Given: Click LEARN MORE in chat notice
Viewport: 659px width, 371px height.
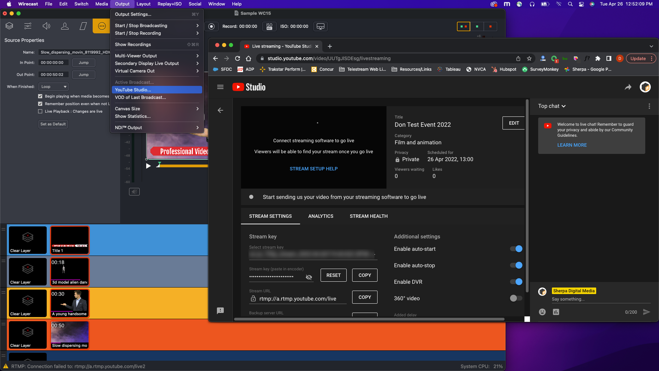Looking at the screenshot, I should (x=572, y=145).
